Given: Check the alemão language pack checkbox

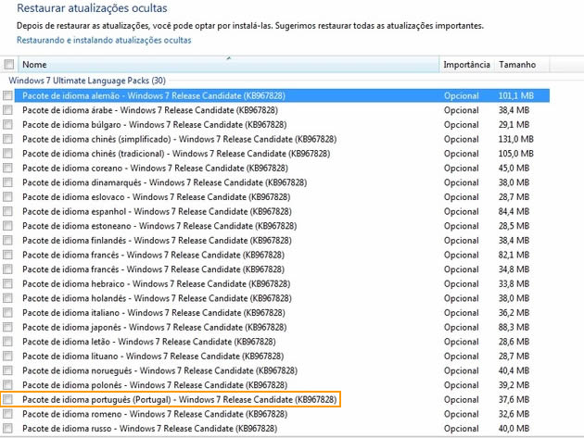Looking at the screenshot, I should [x=7, y=95].
